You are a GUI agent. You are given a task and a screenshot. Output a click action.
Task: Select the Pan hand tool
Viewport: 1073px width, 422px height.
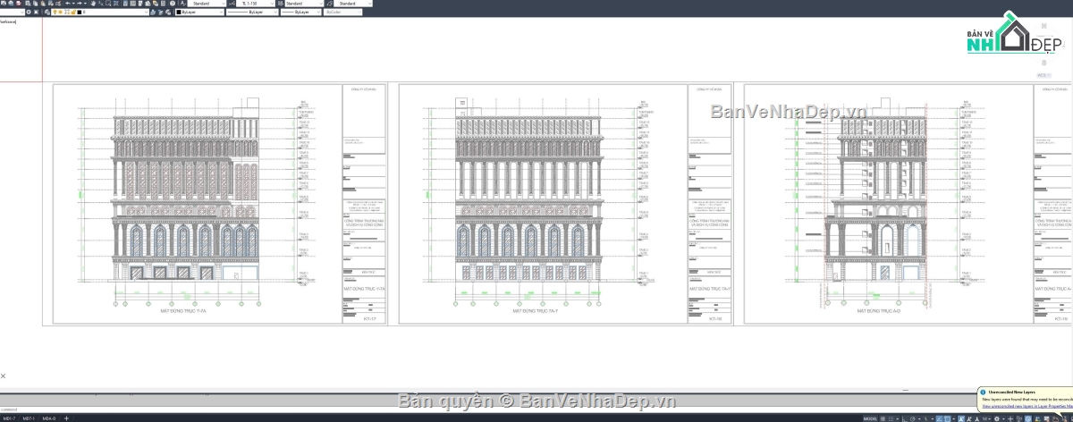coord(93,4)
